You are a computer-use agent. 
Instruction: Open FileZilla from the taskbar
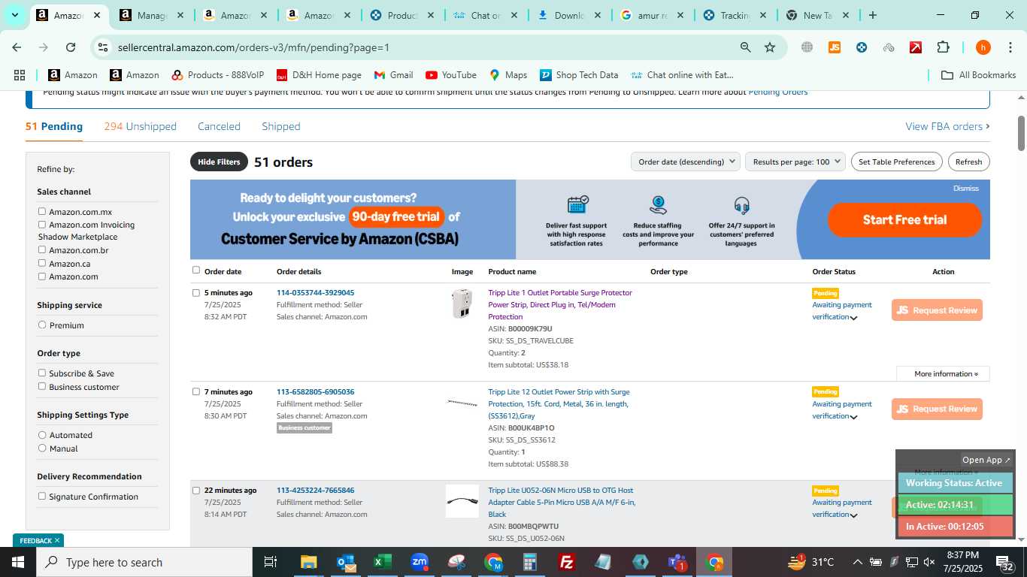coord(567,562)
